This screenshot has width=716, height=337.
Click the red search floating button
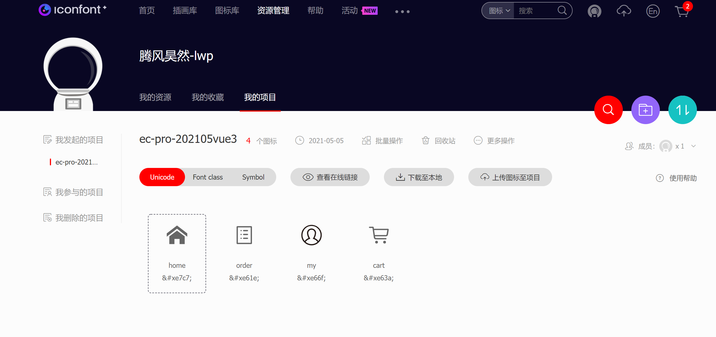[608, 110]
